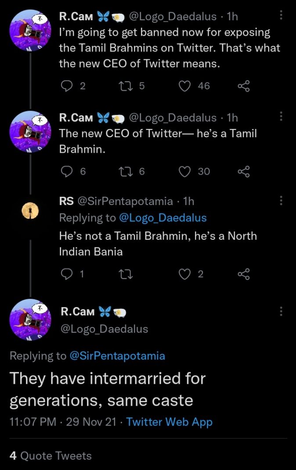Open the @Logo_Daedalus mention link in RS reply
The height and width of the screenshot is (470, 296).
pyautogui.click(x=162, y=218)
